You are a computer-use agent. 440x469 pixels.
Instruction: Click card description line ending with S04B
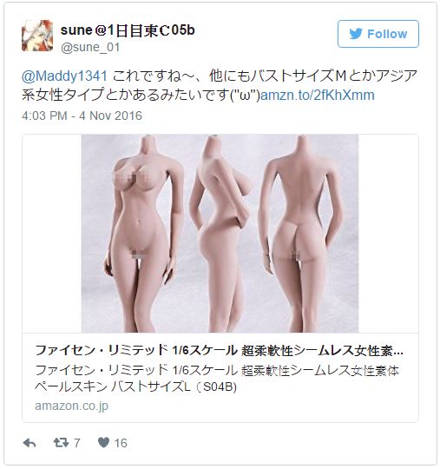click(x=135, y=387)
